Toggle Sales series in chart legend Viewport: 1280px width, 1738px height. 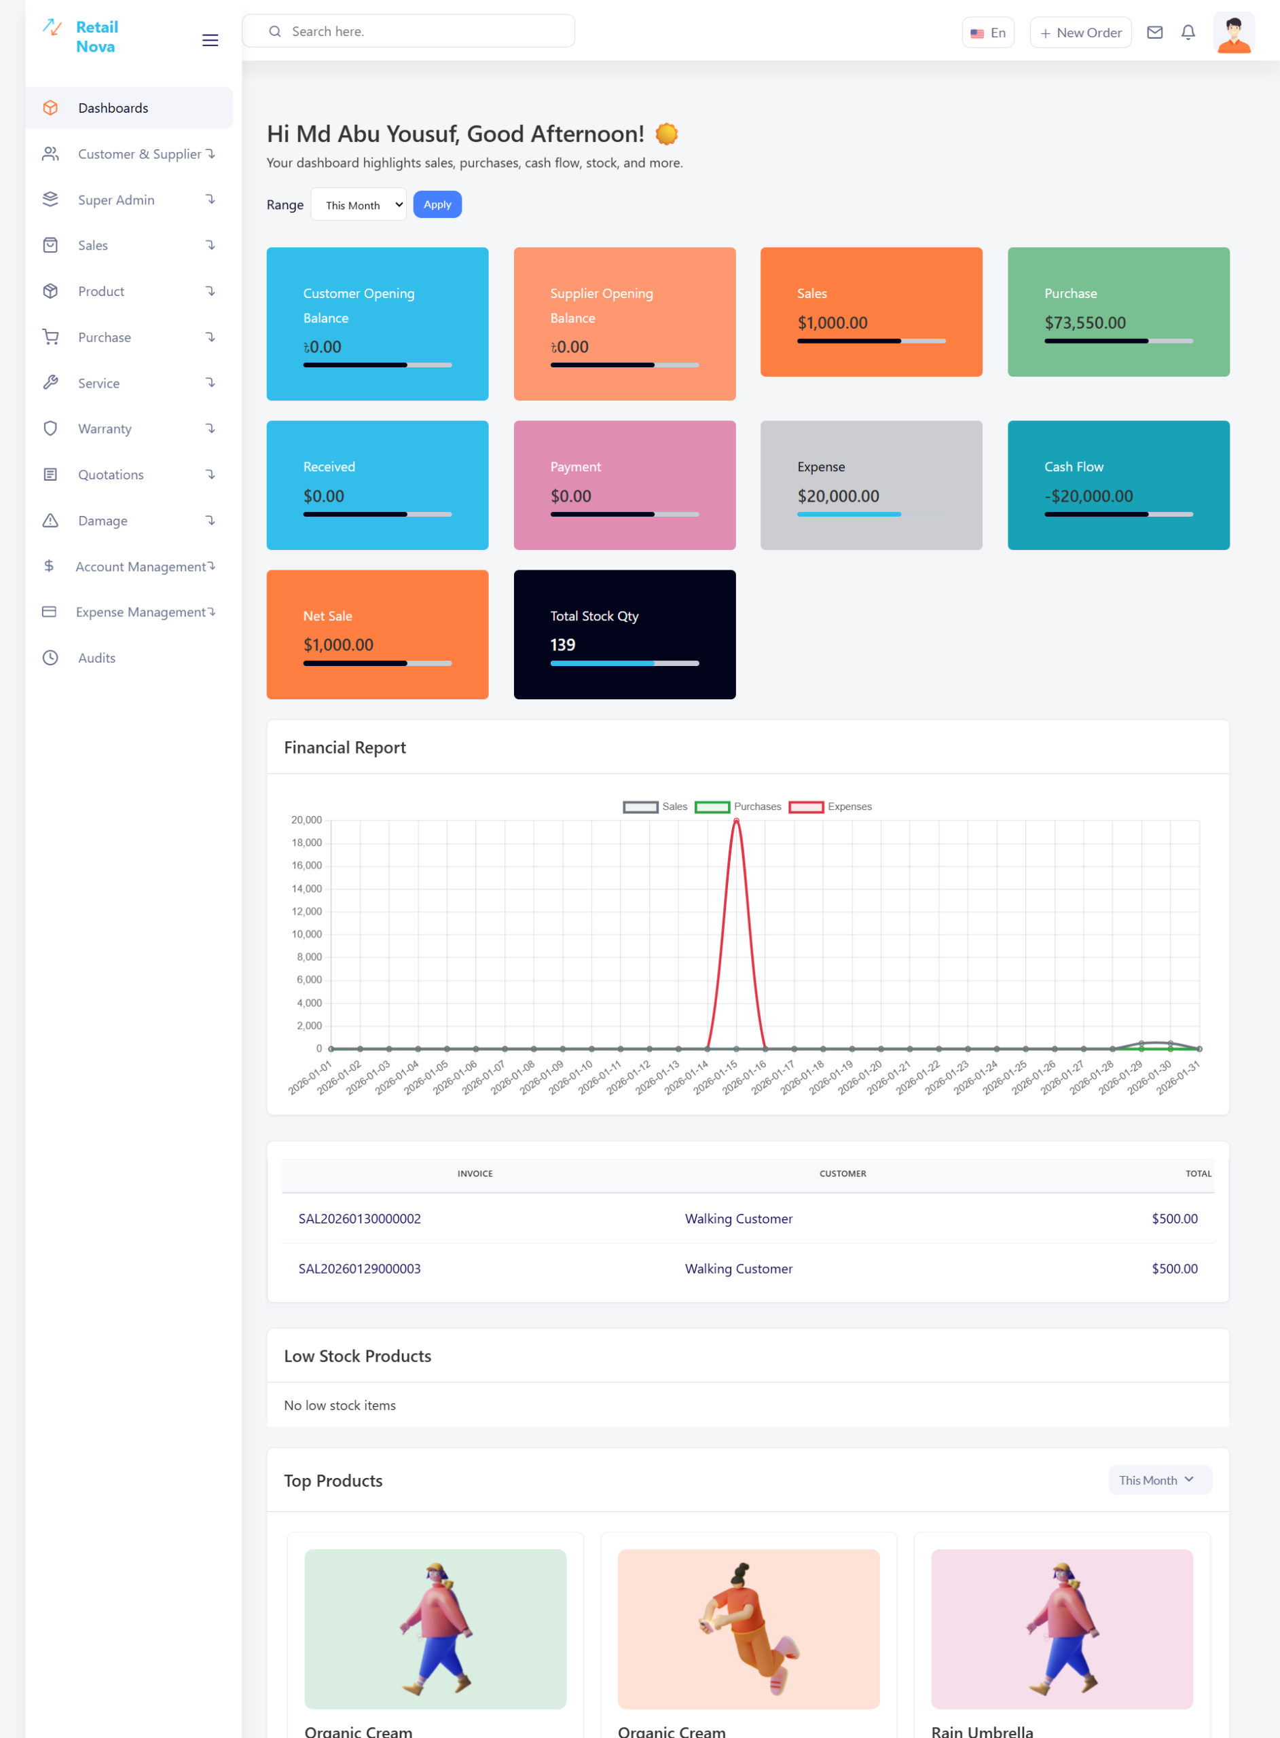[x=655, y=807]
